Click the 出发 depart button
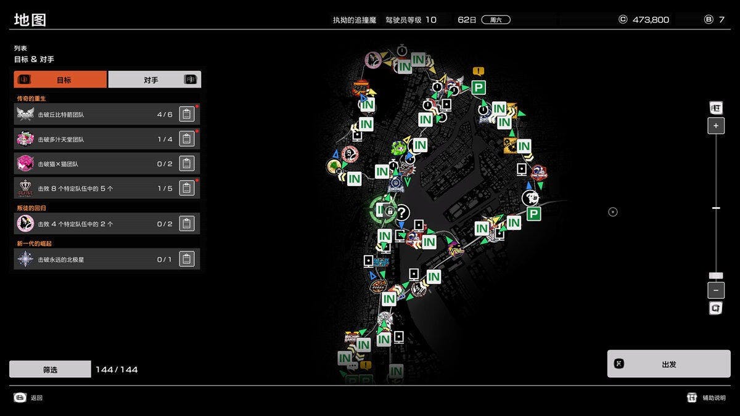This screenshot has width=740, height=416. coord(669,364)
